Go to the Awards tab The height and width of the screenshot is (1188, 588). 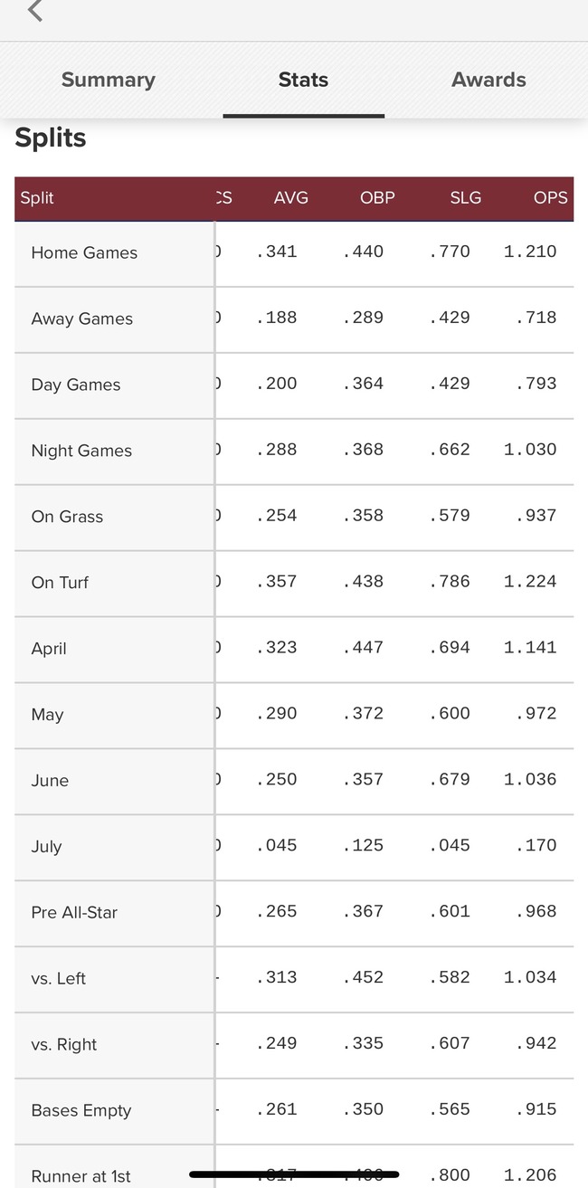pos(488,80)
